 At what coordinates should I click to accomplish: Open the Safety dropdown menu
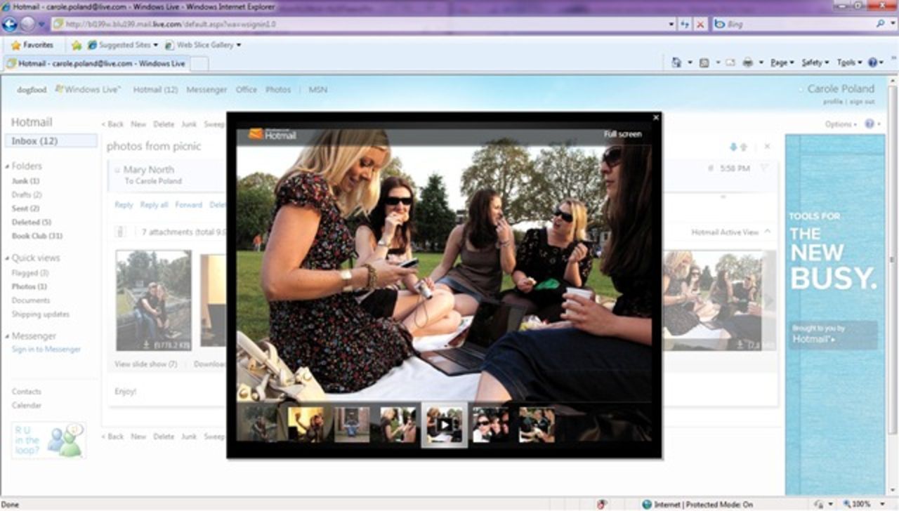click(x=815, y=62)
